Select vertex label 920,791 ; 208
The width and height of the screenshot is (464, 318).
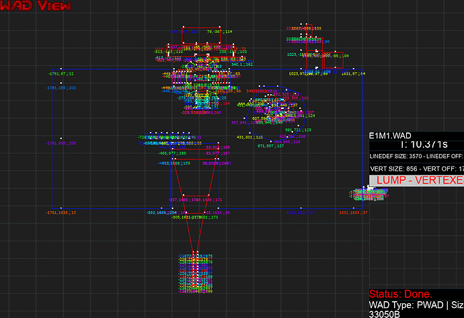point(293,136)
